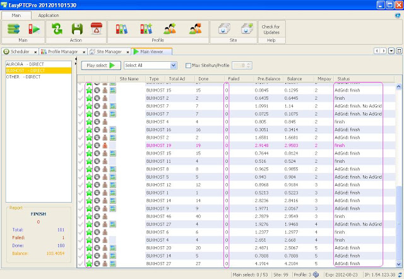Click the table scrollbar up arrow
404x279 pixels.
(398, 86)
